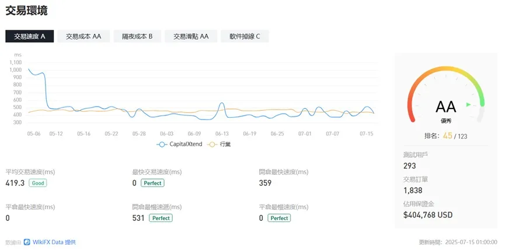Click the 06-13 date on chart axis

click(222, 133)
